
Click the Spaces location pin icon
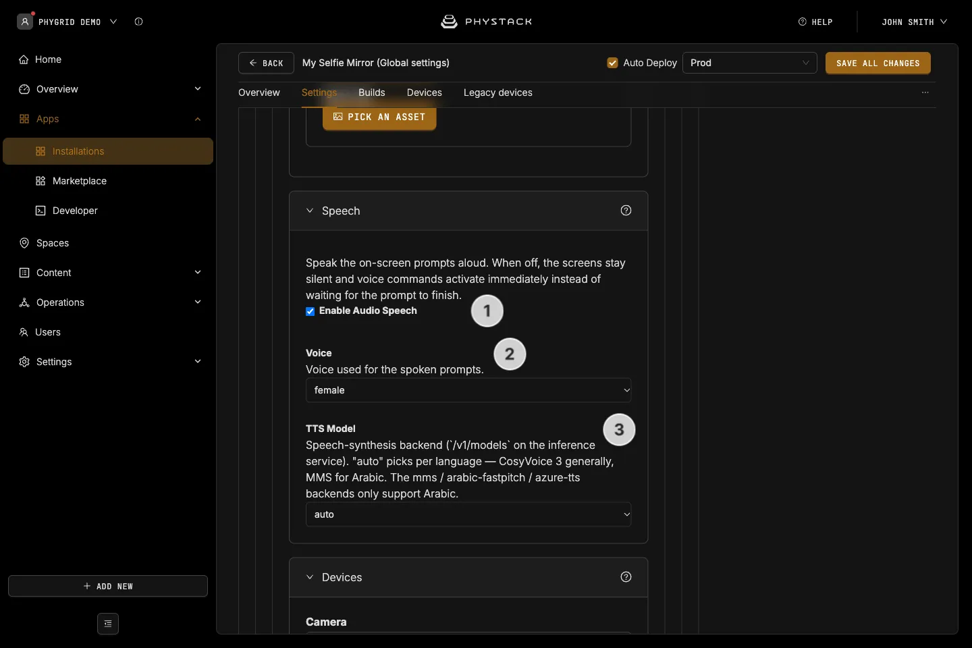(24, 243)
